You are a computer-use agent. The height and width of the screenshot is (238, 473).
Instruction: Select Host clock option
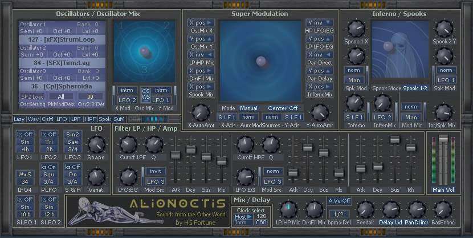coord(243,216)
